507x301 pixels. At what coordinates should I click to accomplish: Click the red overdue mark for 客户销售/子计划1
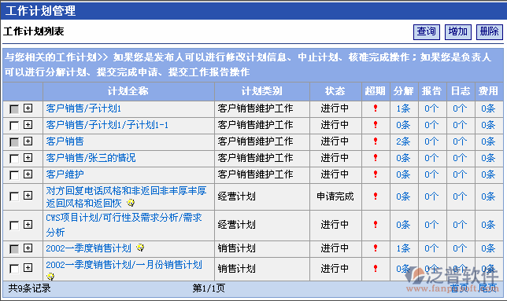376,108
